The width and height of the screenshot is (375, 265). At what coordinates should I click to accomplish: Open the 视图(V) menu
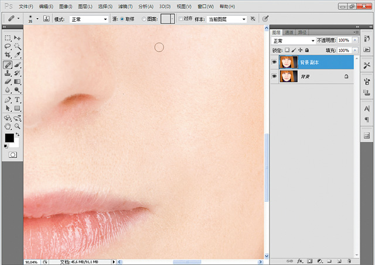click(x=184, y=6)
